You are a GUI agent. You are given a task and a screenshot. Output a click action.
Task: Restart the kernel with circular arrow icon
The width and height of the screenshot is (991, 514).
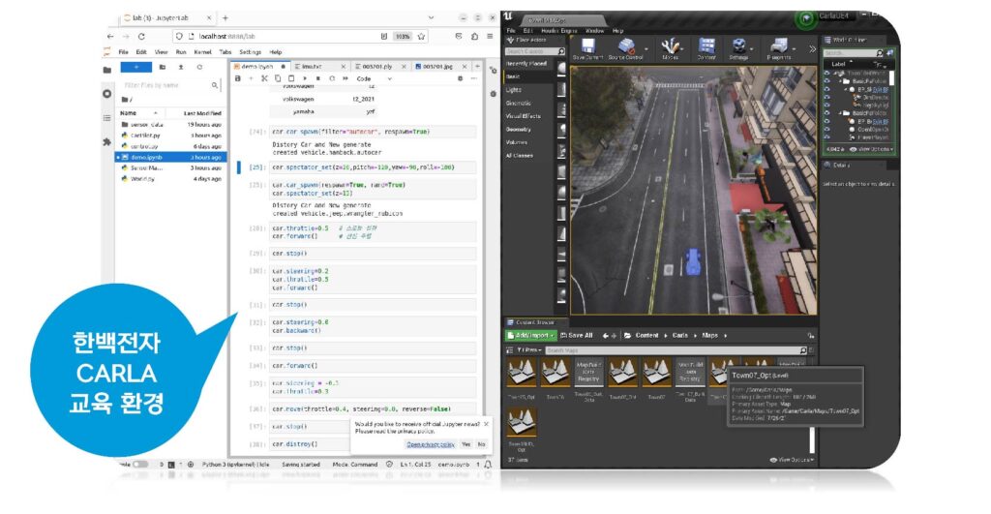(332, 78)
